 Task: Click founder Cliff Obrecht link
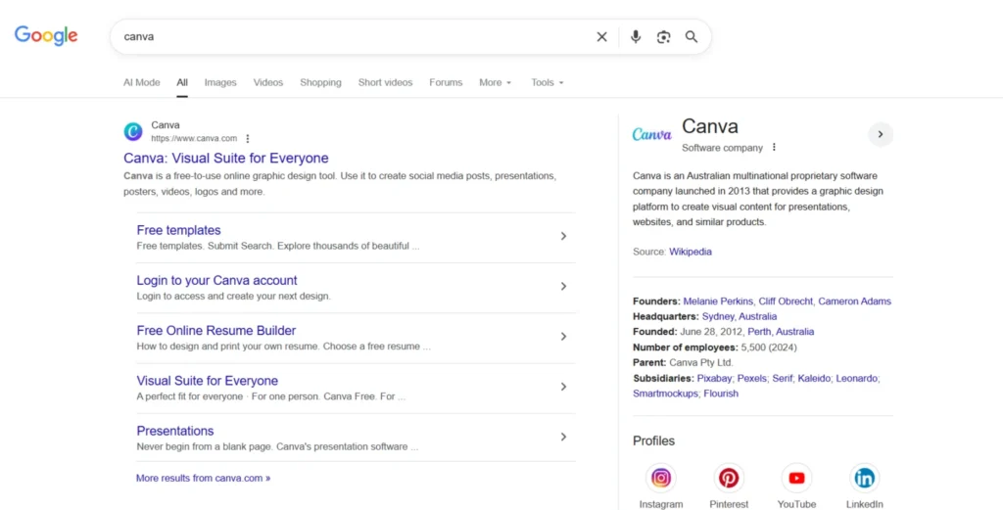click(x=786, y=301)
